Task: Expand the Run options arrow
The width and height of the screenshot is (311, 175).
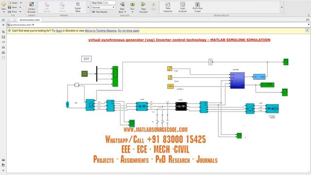Action: 133,12
